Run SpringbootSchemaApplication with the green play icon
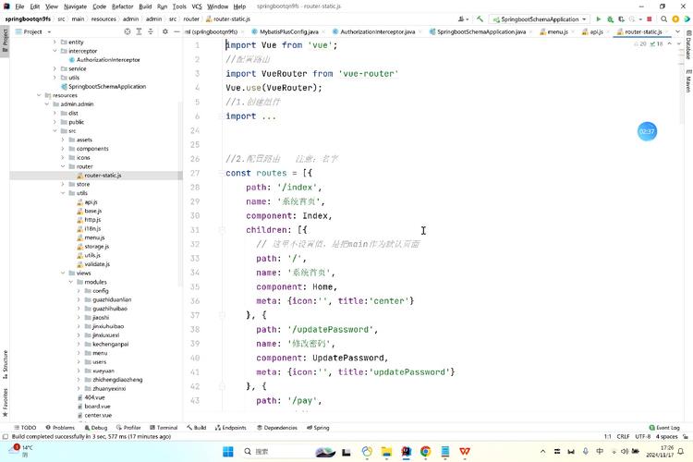 click(599, 18)
